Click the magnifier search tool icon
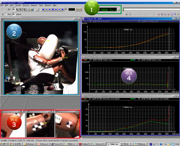Image resolution: width=180 pixels, height=146 pixels. pos(28,10)
